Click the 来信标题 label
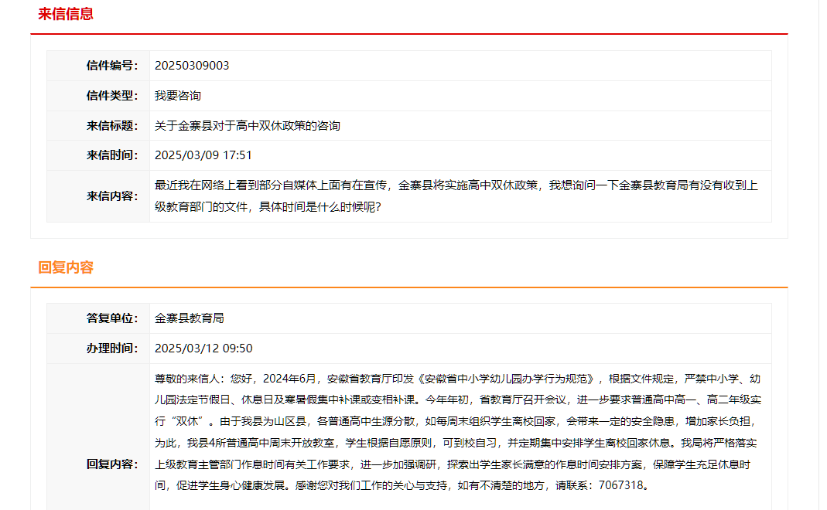This screenshot has height=510, width=827. click(112, 125)
